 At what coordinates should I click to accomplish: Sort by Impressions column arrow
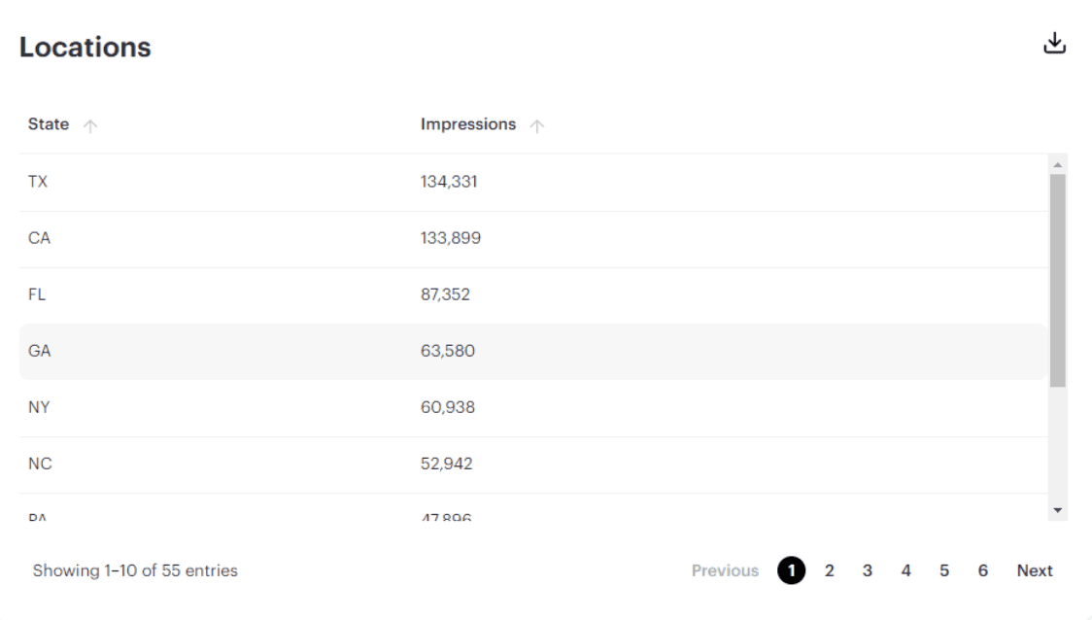pyautogui.click(x=537, y=125)
